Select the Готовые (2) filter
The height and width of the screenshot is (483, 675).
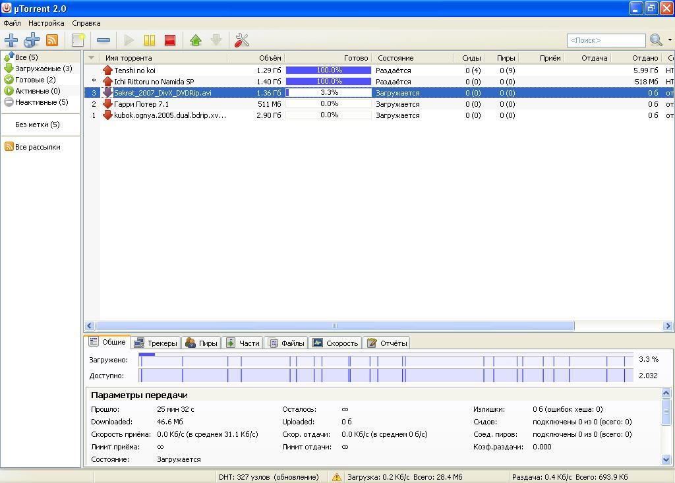click(x=35, y=80)
